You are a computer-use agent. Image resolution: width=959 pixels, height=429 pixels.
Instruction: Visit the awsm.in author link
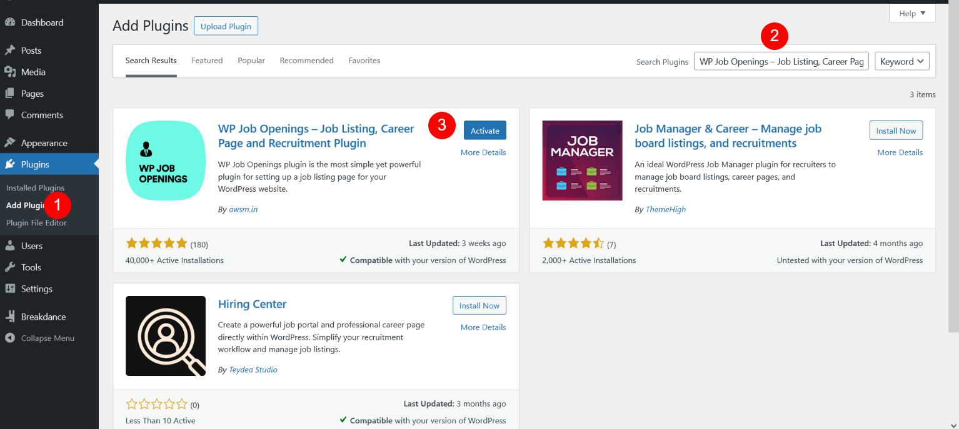tap(243, 210)
